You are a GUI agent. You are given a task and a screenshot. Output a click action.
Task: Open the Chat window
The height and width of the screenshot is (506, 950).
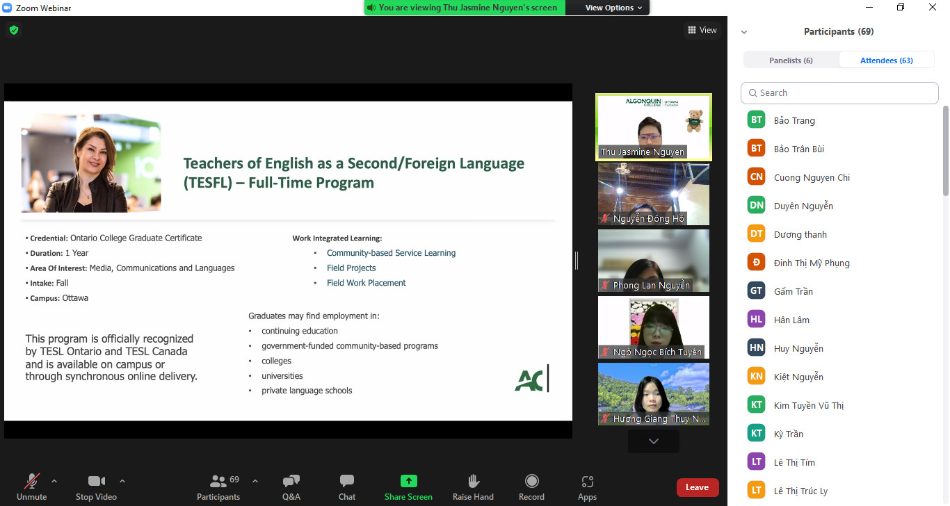click(347, 487)
